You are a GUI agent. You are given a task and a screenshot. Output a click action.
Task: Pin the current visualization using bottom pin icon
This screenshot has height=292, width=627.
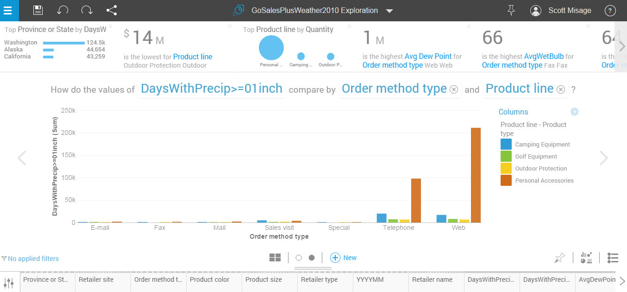click(x=560, y=258)
